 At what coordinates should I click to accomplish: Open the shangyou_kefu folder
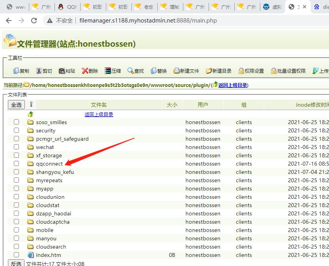click(x=55, y=172)
